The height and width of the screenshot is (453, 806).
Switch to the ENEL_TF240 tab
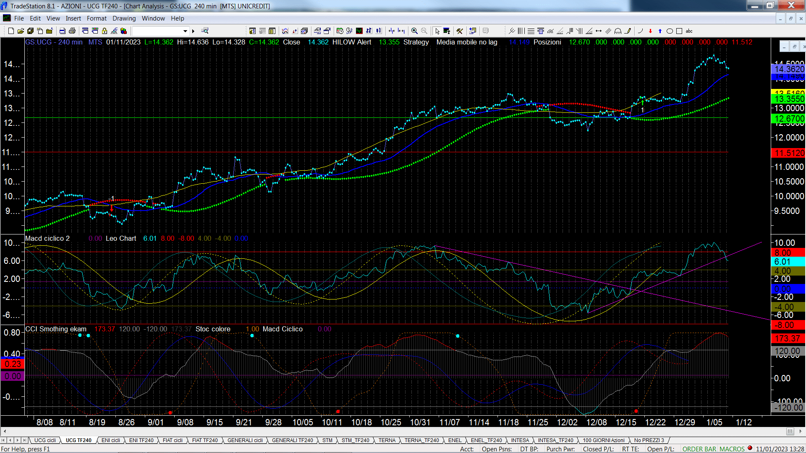click(486, 440)
